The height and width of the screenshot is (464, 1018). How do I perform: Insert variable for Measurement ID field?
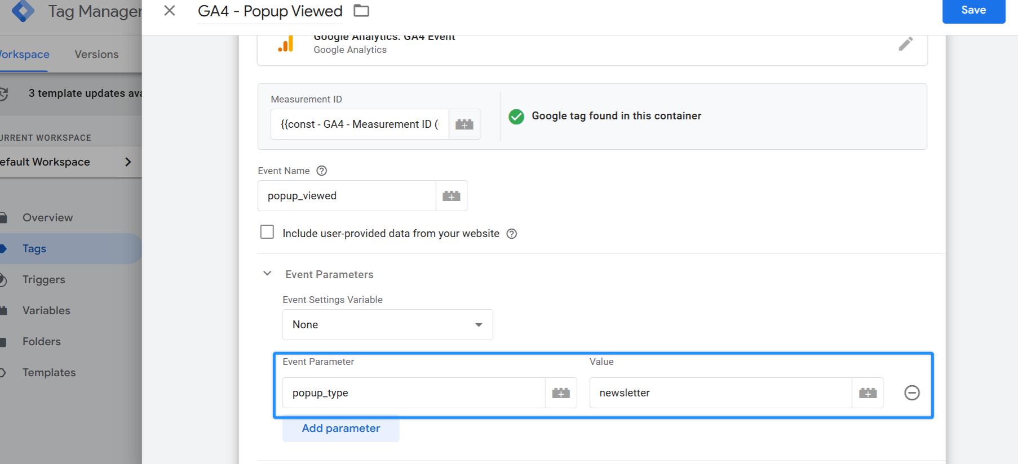coord(464,124)
